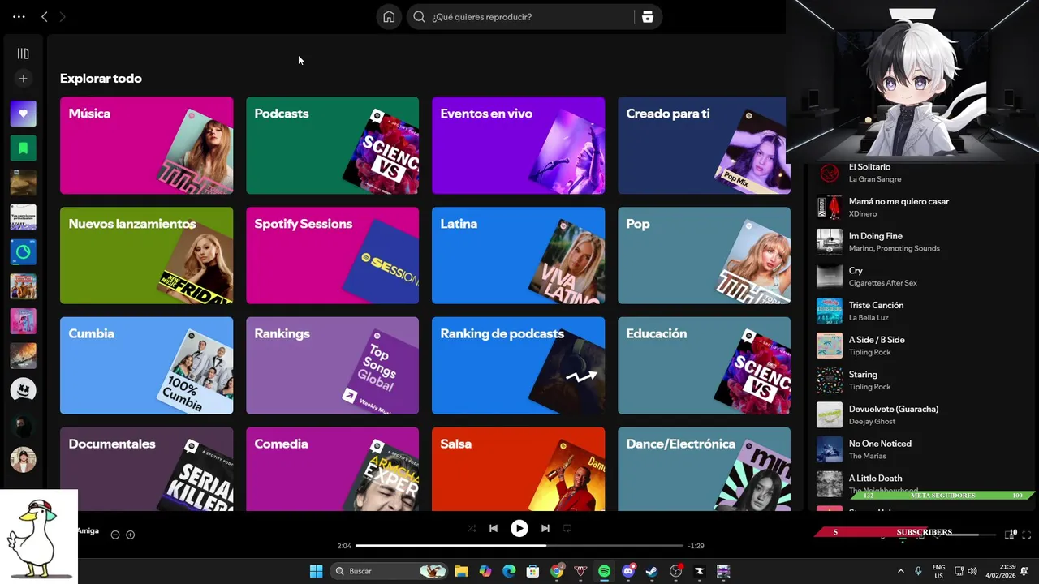Open artist link 'Cigarettes After Sex'
Image resolution: width=1039 pixels, height=584 pixels.
click(882, 283)
